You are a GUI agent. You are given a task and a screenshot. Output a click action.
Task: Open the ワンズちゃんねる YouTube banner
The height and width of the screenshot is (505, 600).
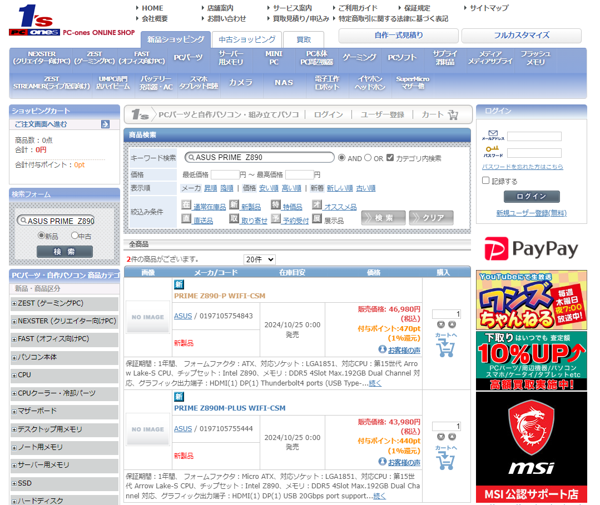pyautogui.click(x=531, y=300)
